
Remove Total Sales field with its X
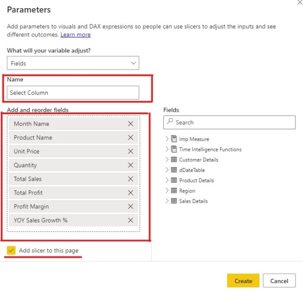click(131, 179)
